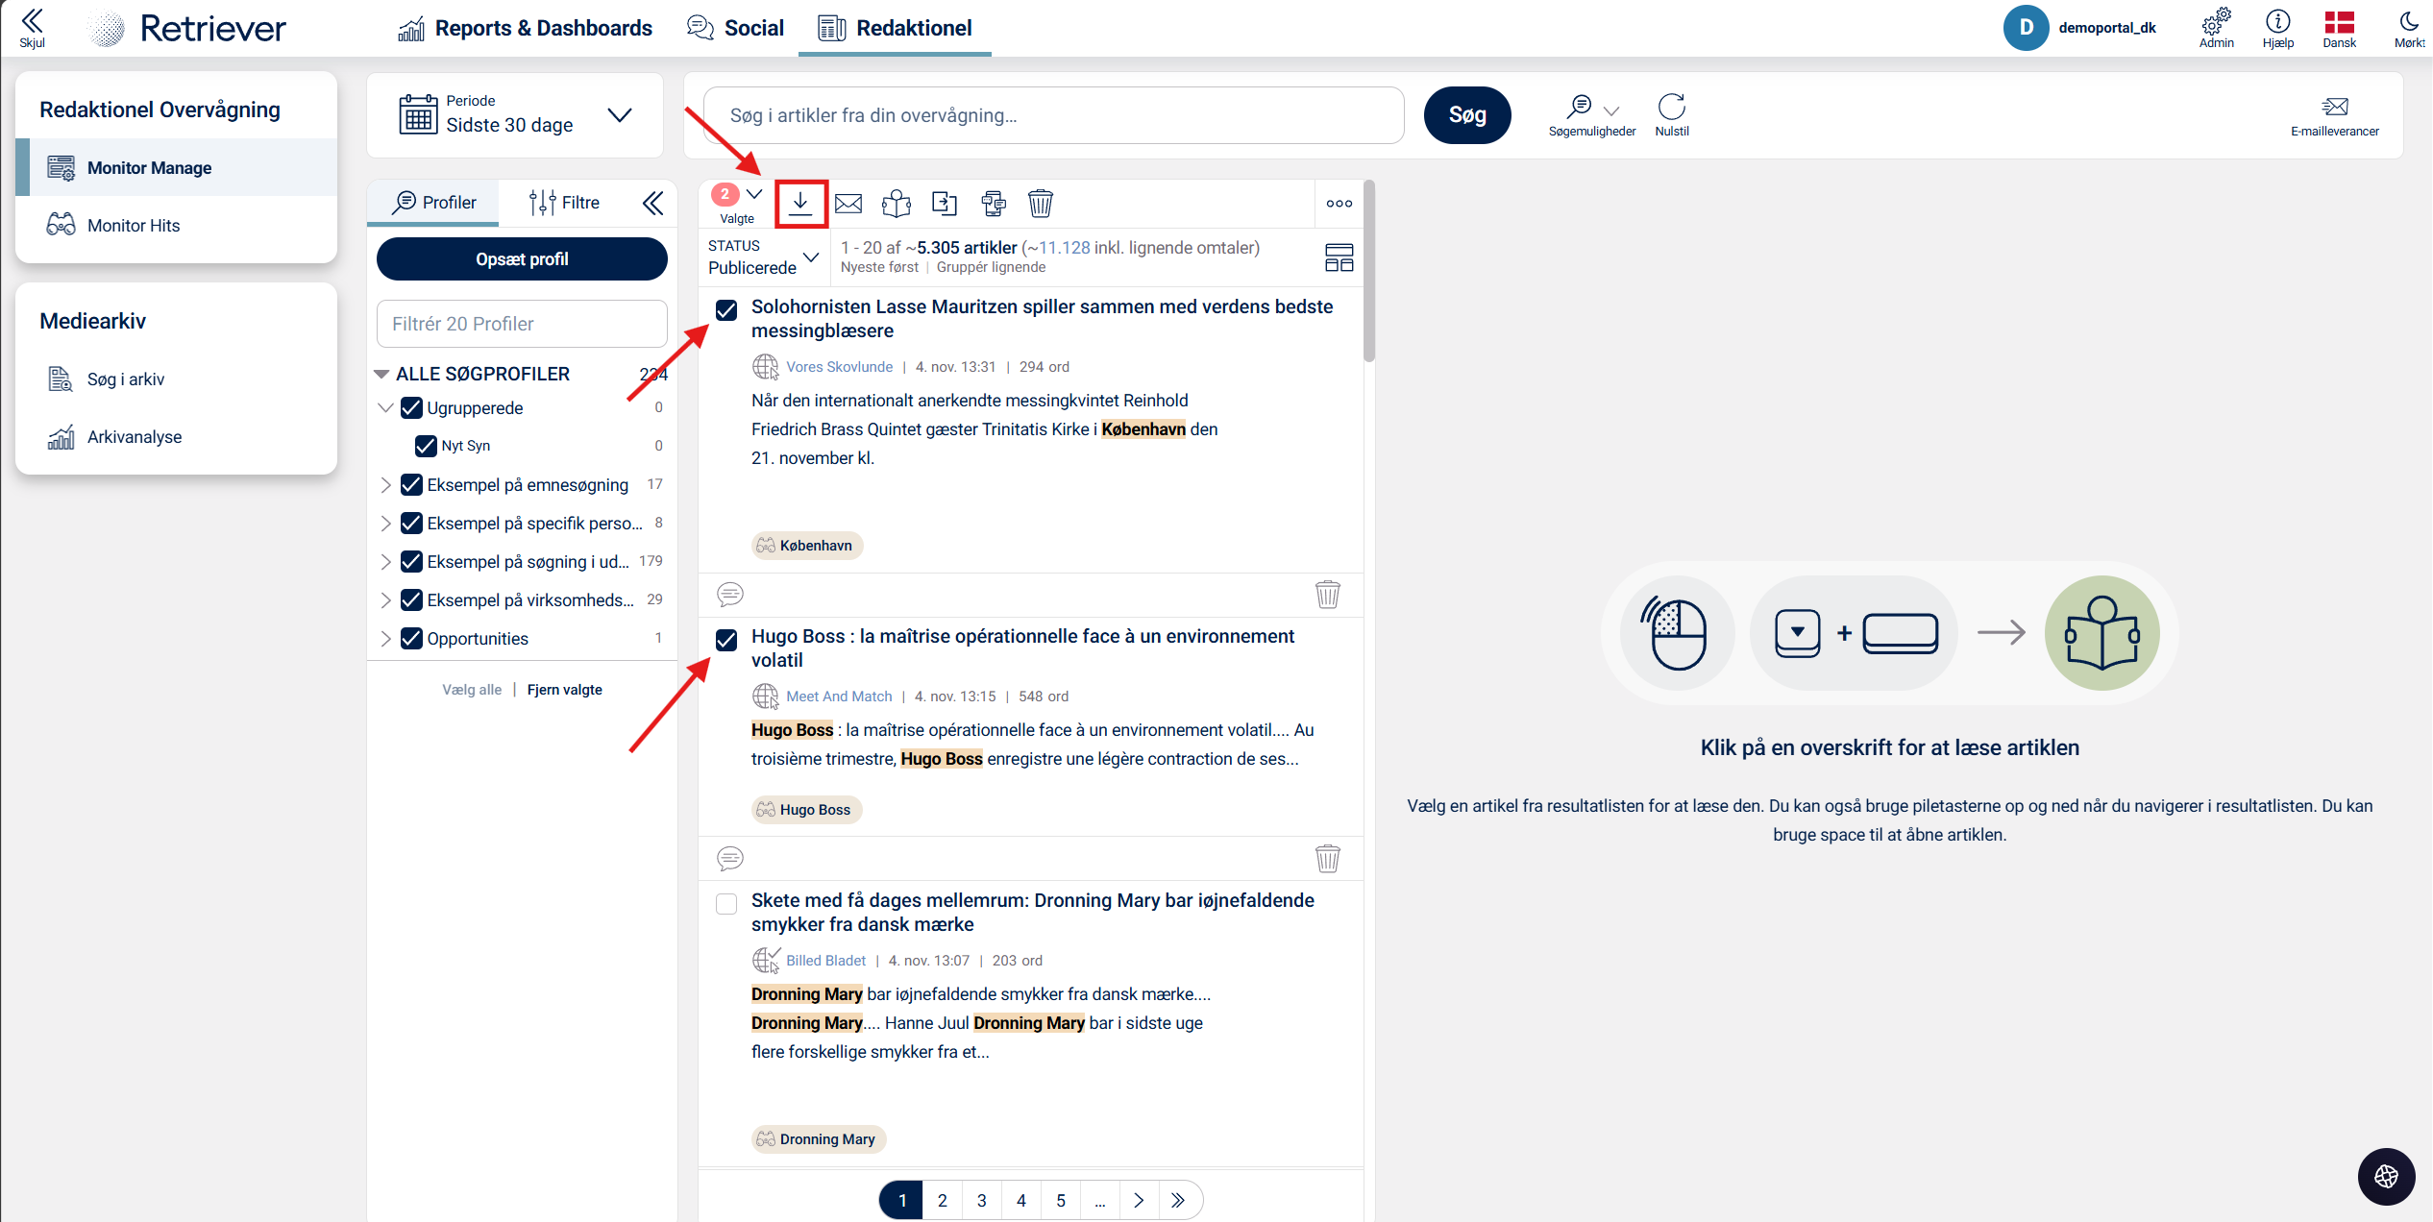This screenshot has width=2433, height=1222.
Task: Expand Eksempel på emnesøgning profile group
Action: [x=386, y=485]
